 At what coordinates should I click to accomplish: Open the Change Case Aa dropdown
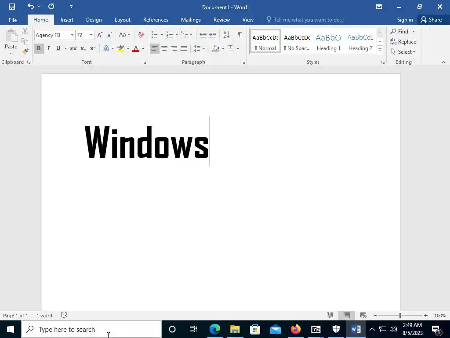click(124, 35)
